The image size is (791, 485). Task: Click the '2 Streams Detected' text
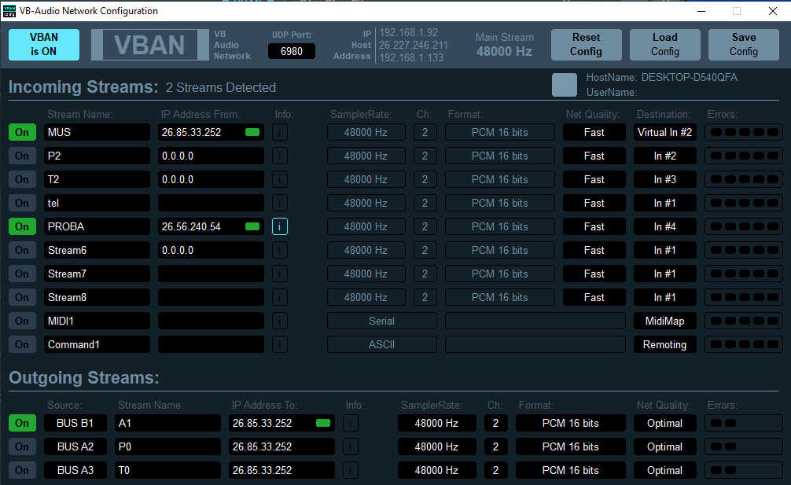pos(221,88)
